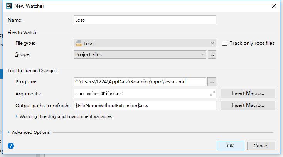
Task: Click the ellipsis button next to Scope
Action: pos(212,54)
